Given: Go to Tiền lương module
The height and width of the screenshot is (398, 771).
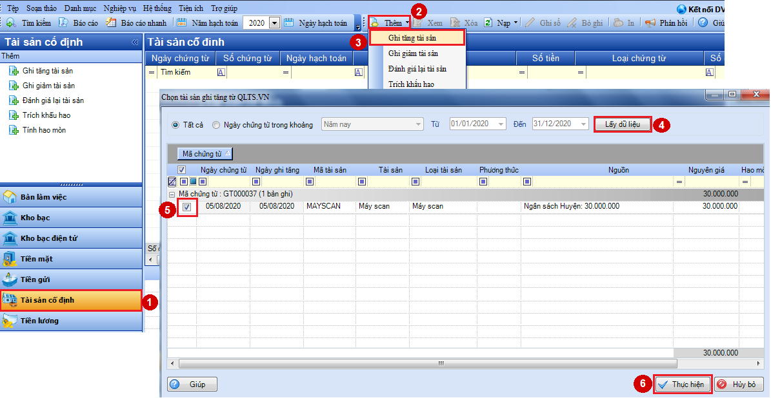Looking at the screenshot, I should 72,321.
